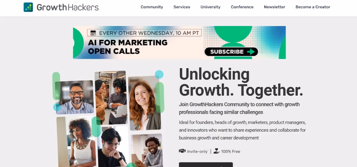Screen dimensions: 357x167
Task: Open the Community menu item
Action: 152,7
